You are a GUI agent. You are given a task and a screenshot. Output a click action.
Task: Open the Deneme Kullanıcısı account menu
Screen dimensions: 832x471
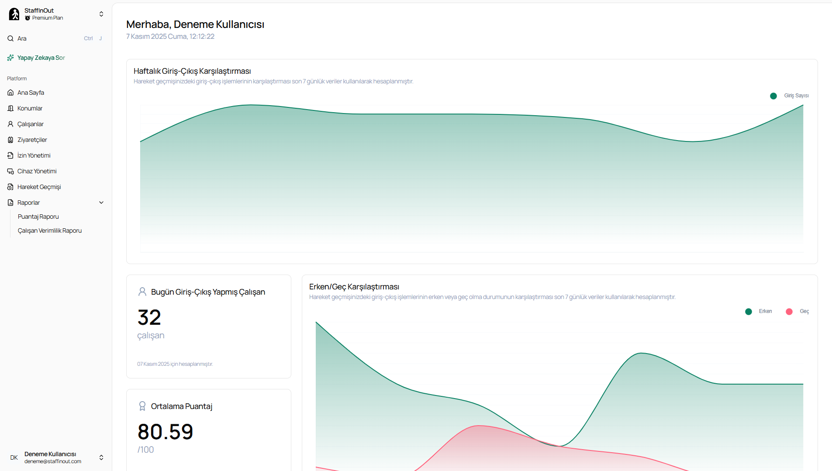(x=101, y=457)
